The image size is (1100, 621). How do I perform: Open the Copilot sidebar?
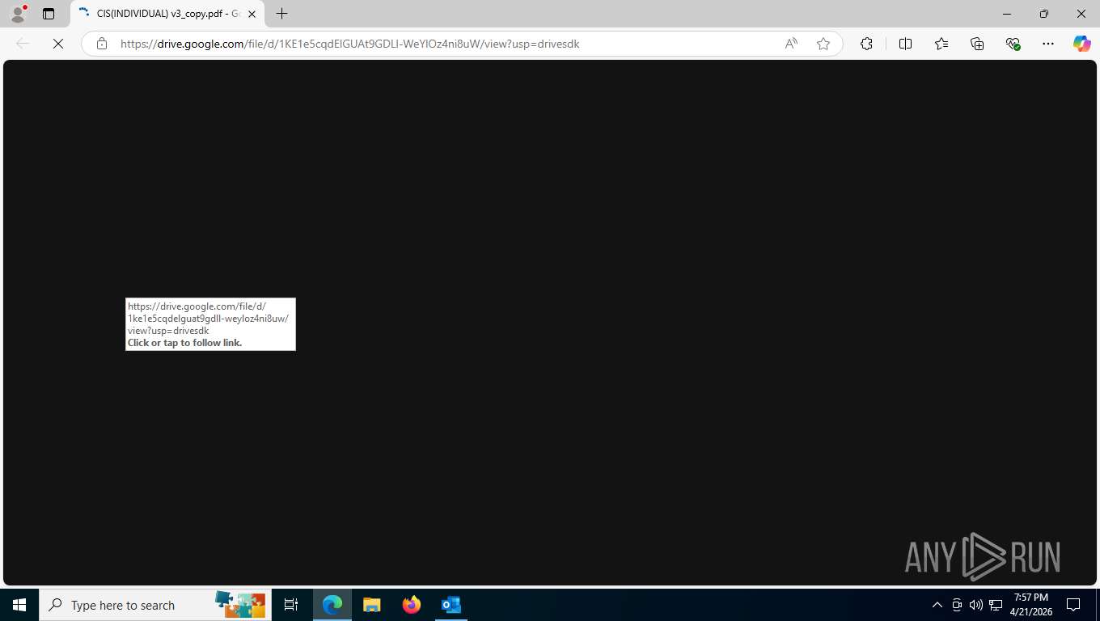[1082, 44]
